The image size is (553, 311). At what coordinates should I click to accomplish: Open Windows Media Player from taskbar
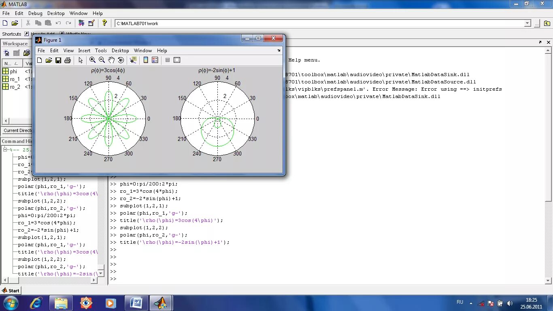click(x=110, y=302)
